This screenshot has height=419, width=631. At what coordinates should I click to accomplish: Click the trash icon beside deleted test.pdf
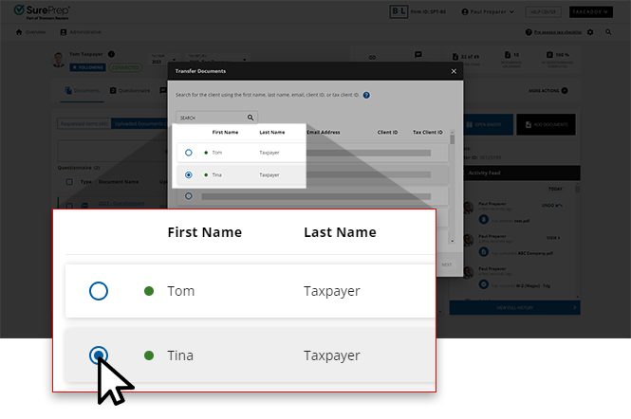pos(484,220)
